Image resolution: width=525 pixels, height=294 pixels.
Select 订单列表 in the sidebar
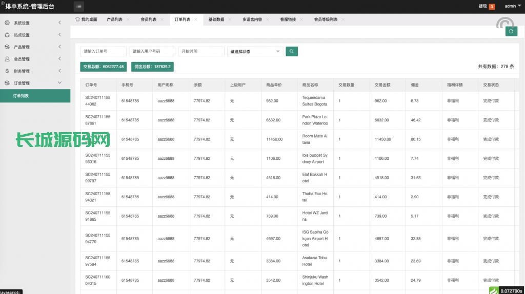coord(35,96)
